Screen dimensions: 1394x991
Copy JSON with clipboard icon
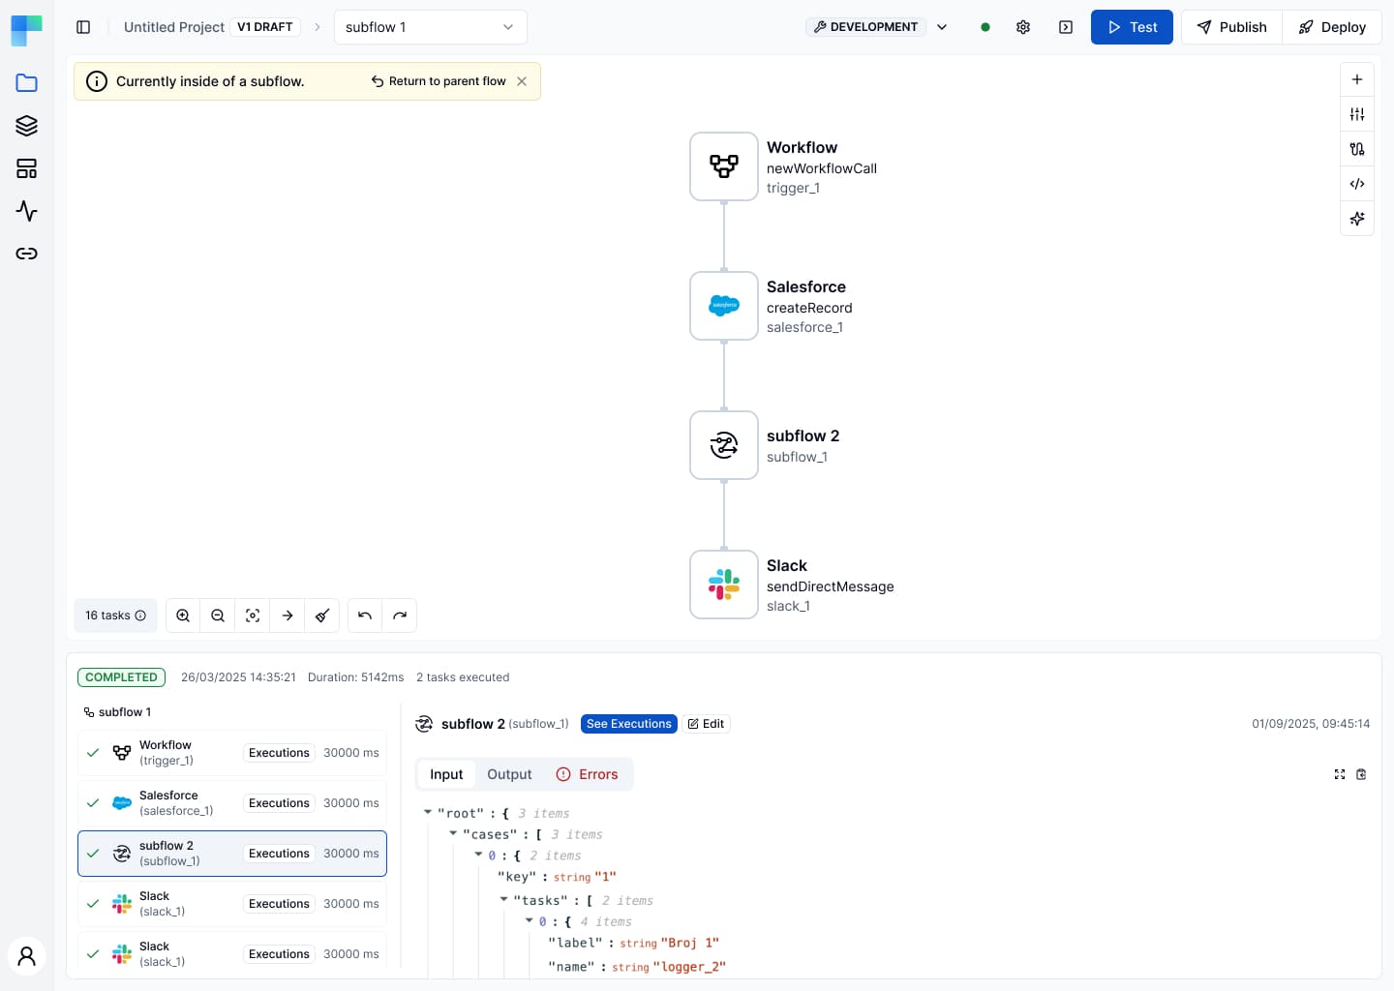click(1361, 774)
